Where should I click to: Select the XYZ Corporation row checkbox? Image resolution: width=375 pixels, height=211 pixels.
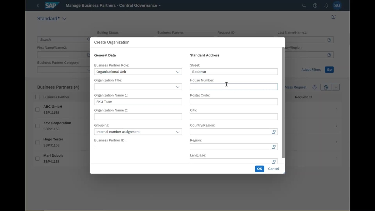click(37, 126)
